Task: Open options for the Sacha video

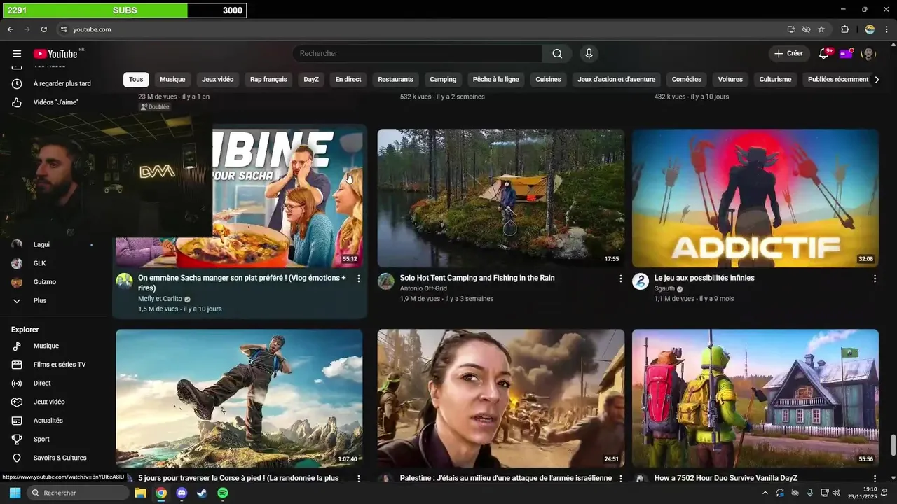Action: [359, 279]
